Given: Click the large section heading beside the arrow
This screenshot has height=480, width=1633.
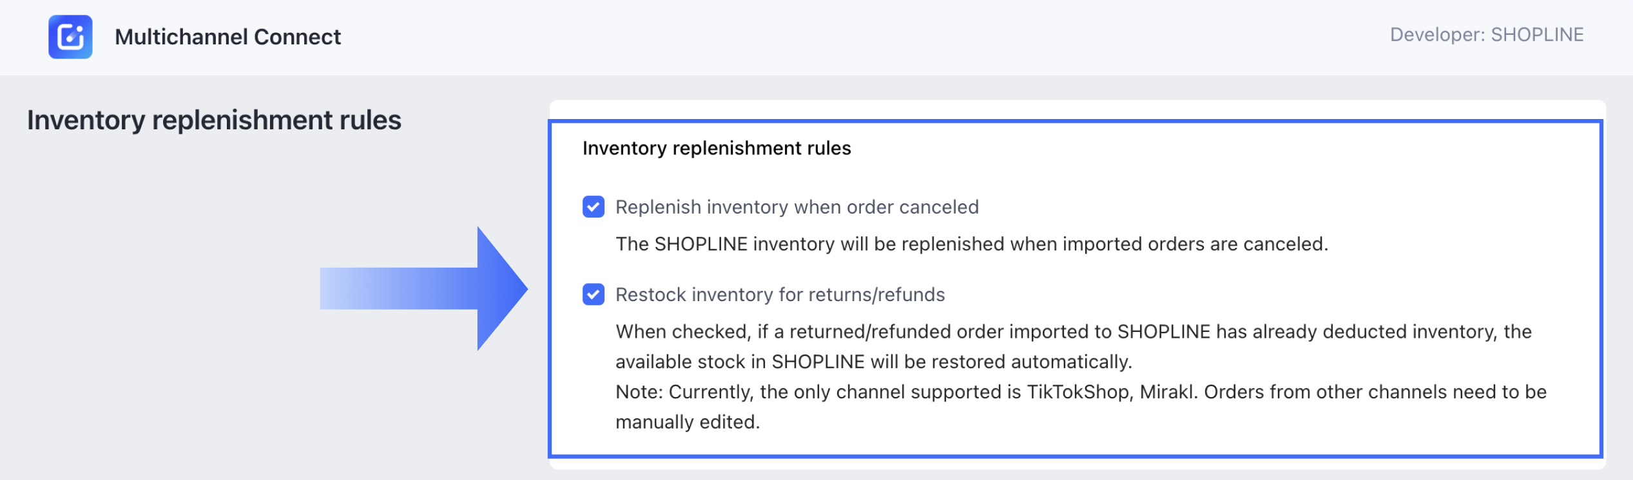Looking at the screenshot, I should (x=214, y=120).
